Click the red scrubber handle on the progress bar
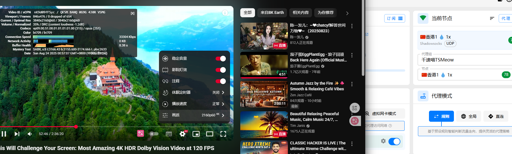Screen dimensions: 512x154 (76, 127)
